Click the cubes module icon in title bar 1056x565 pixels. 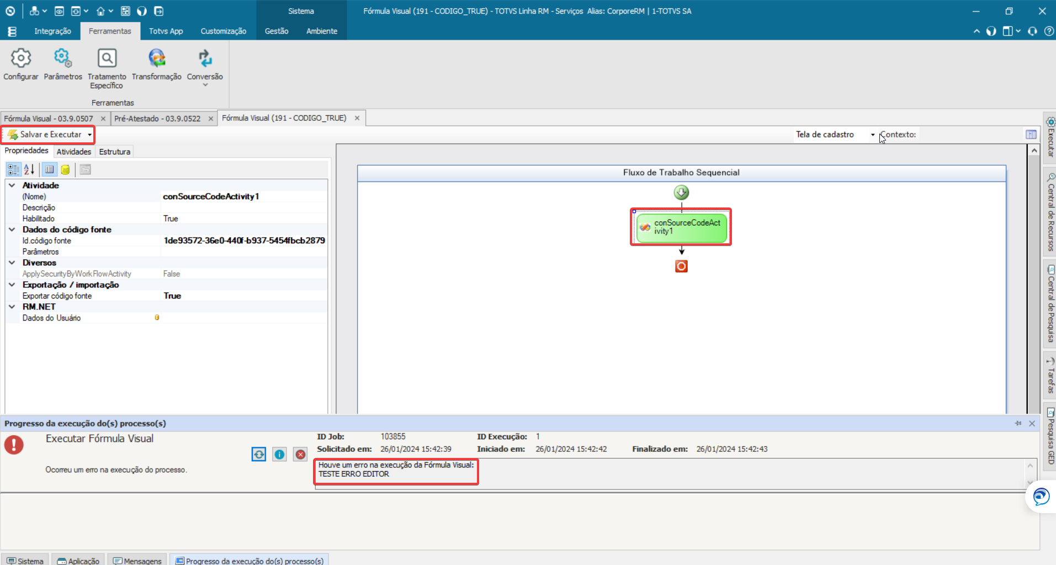[x=34, y=11]
